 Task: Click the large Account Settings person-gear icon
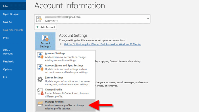click(45, 38)
